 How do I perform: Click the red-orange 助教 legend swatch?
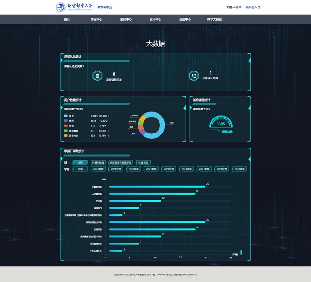pos(66,125)
